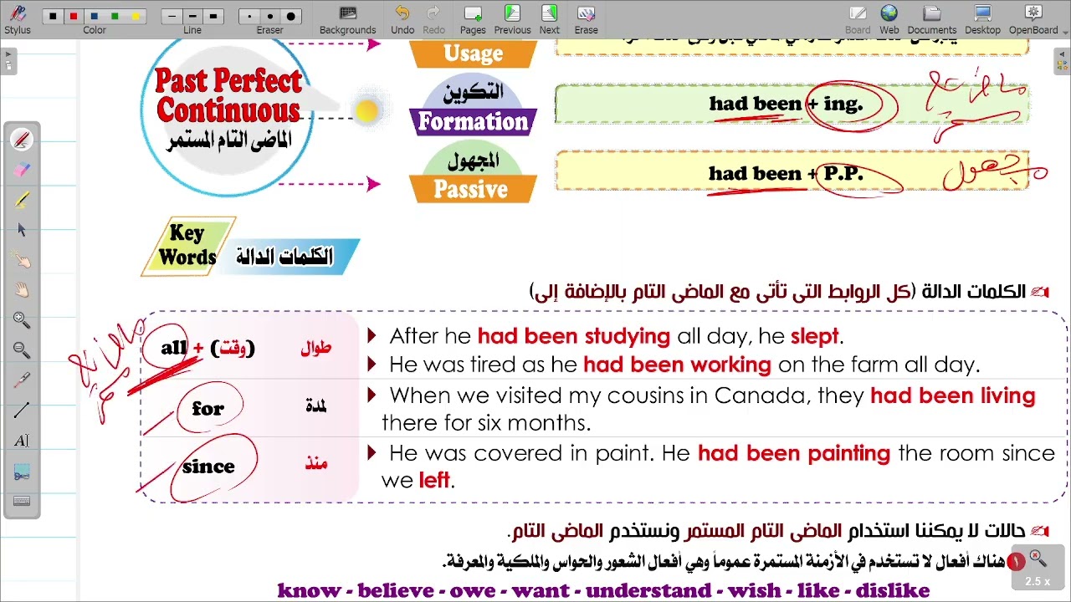Expand the left page thumbnails panel
The width and height of the screenshot is (1071, 602).
(x=8, y=61)
